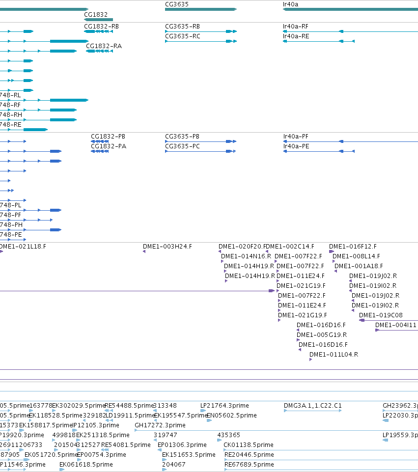Viewport: 418px width, 472px height.
Task: Click EST label GH17272.3prime
Action: (x=160, y=425)
